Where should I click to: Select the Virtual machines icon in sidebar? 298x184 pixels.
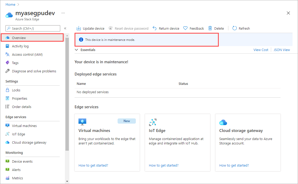tap(7, 126)
